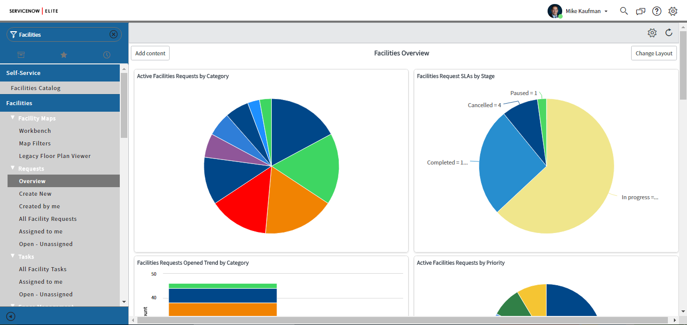Click 'Facilities Request SLAs by Stage' title
Image resolution: width=687 pixels, height=325 pixels.
tap(455, 76)
